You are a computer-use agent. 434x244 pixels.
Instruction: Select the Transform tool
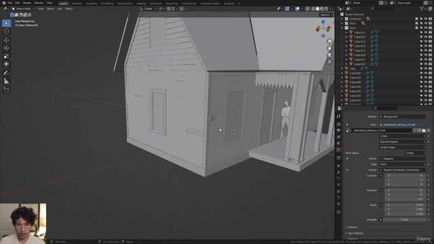6,64
